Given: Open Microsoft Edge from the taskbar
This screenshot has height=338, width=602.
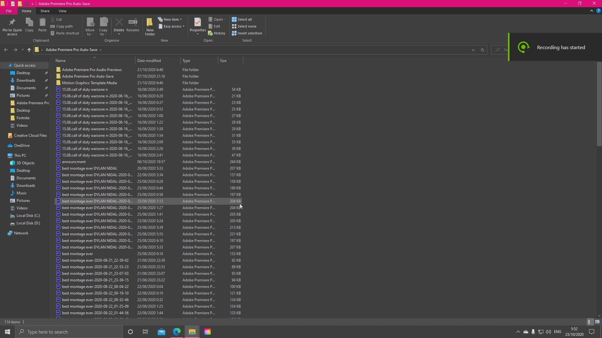Looking at the screenshot, I should (177, 332).
